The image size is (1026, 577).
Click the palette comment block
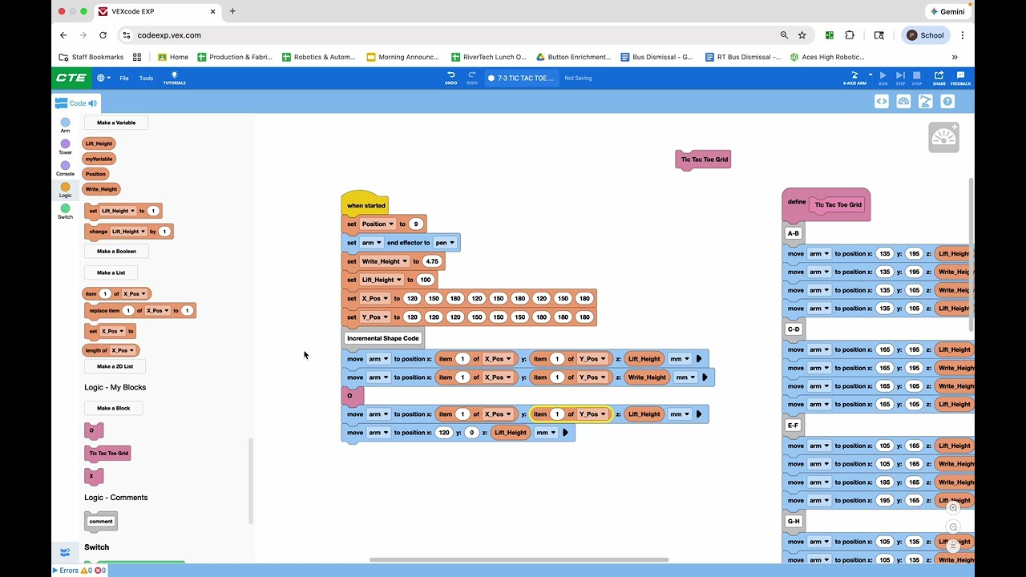coord(101,522)
